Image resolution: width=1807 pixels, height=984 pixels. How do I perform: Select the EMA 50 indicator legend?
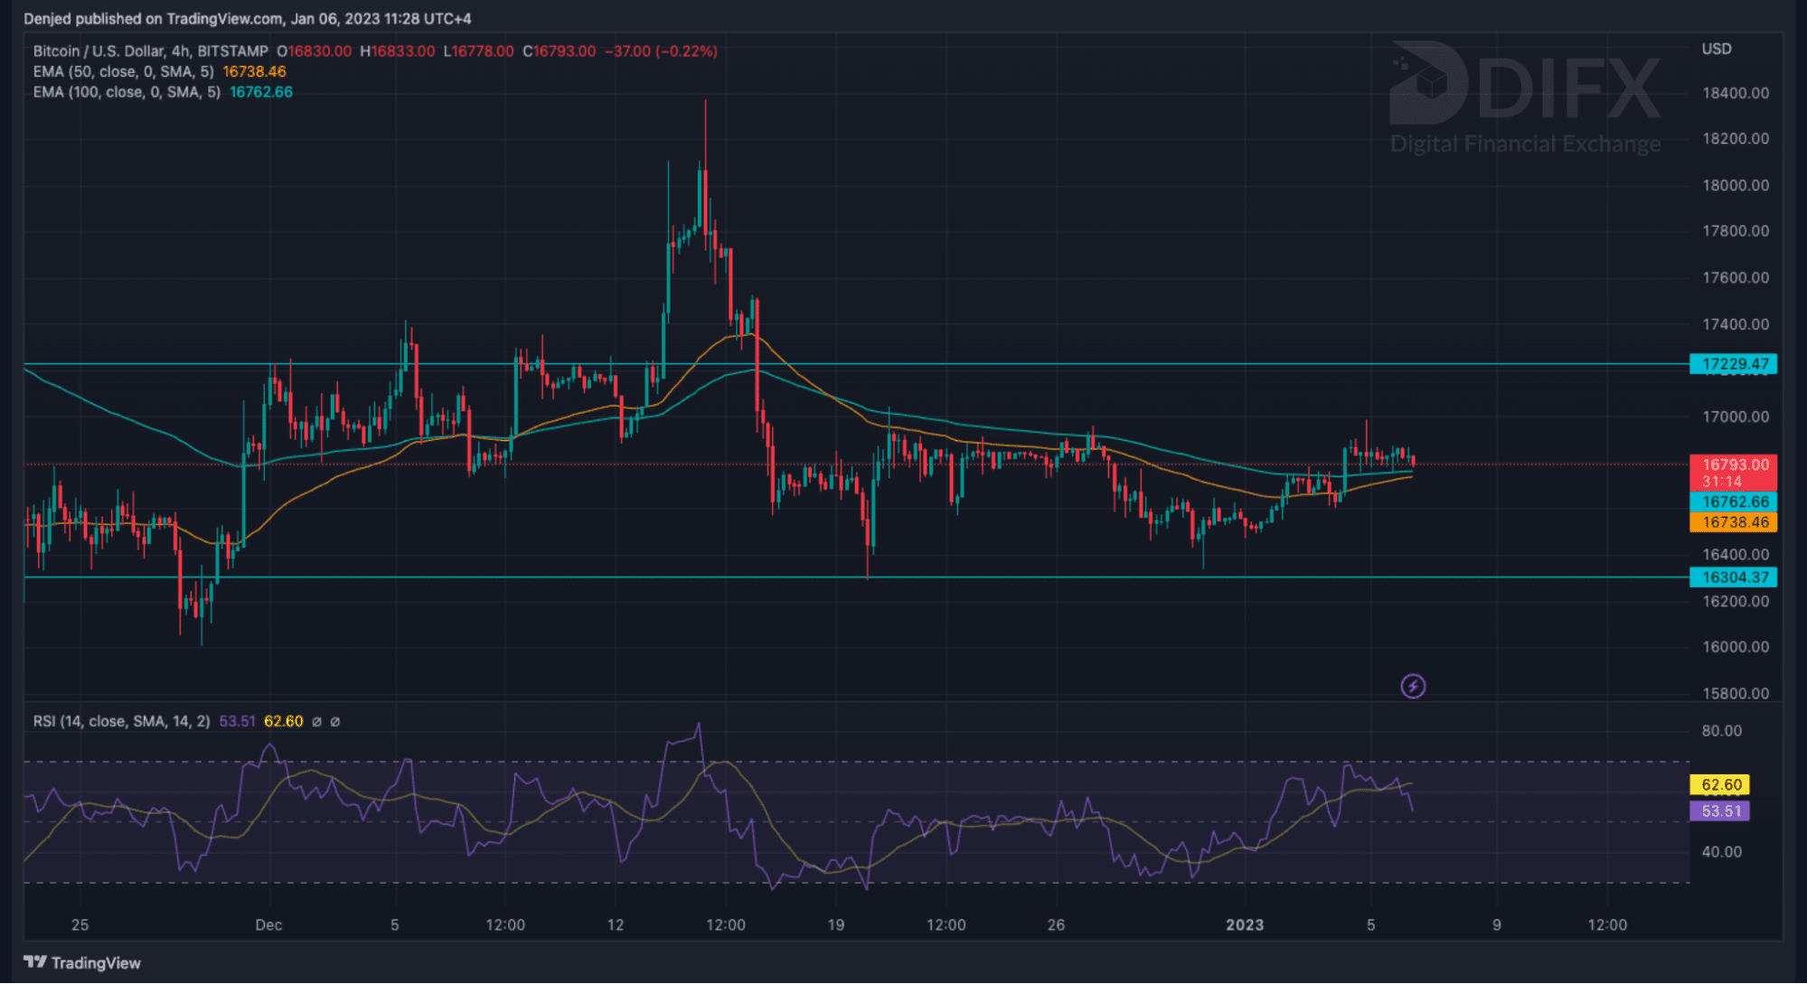(123, 71)
